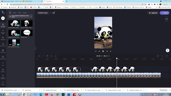The height and width of the screenshot is (96, 171).
Task: Switch to the VIDEO media tab
Action: 14,13
